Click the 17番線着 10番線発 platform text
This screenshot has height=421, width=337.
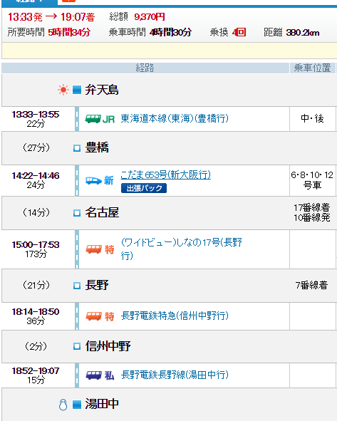point(312,213)
